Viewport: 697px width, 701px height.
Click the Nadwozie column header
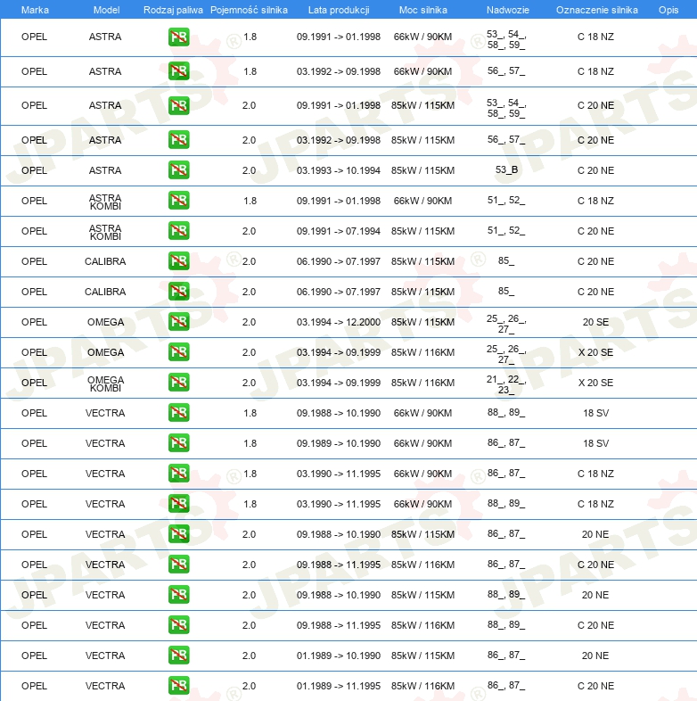507,10
